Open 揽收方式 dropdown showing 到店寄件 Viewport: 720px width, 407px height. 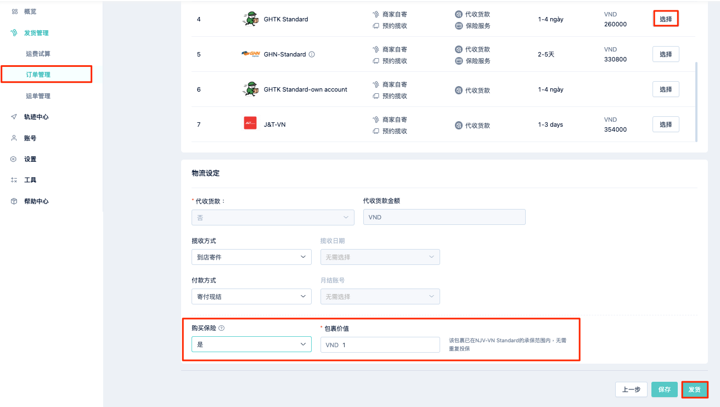(251, 257)
